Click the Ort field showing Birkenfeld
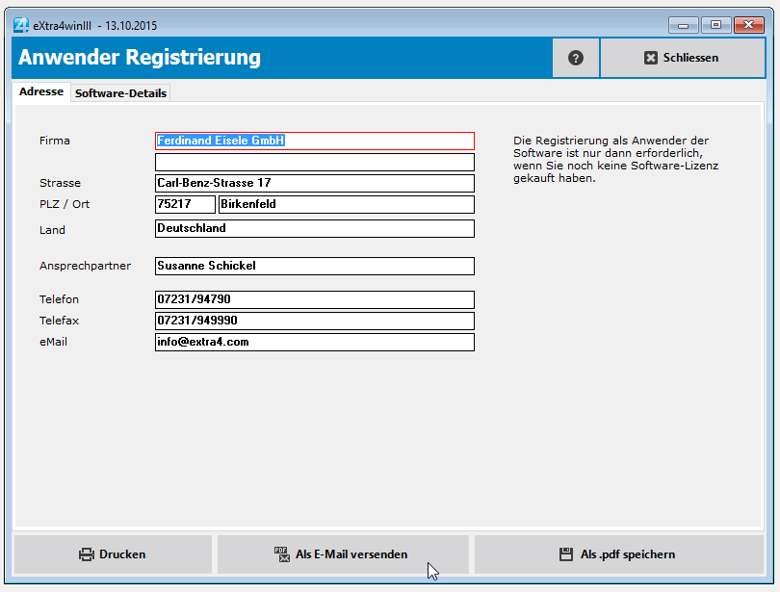 (346, 204)
